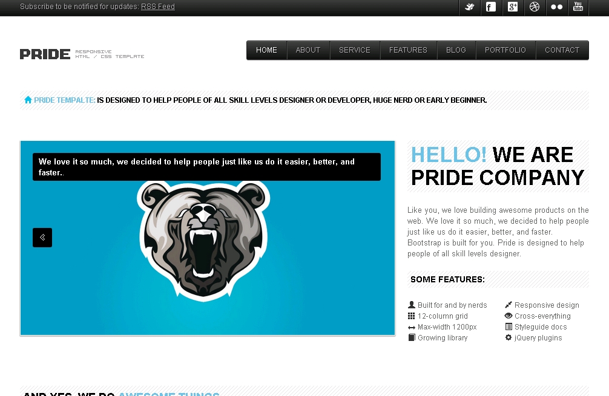
Task: Open the RSS Feed link
Action: 157,7
